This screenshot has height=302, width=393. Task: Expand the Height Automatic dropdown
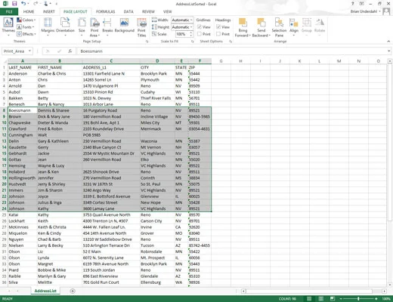point(182,27)
